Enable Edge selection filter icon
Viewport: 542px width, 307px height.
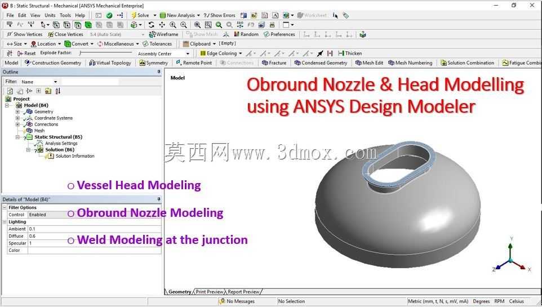[x=67, y=25]
